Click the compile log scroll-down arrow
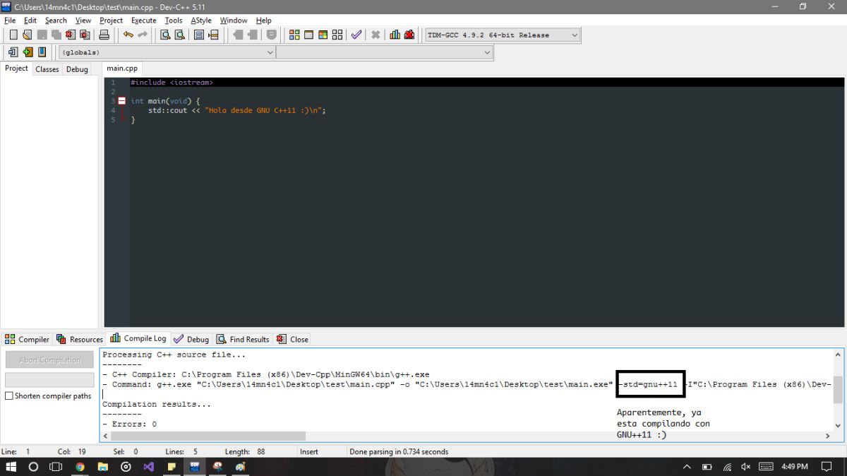 point(839,426)
